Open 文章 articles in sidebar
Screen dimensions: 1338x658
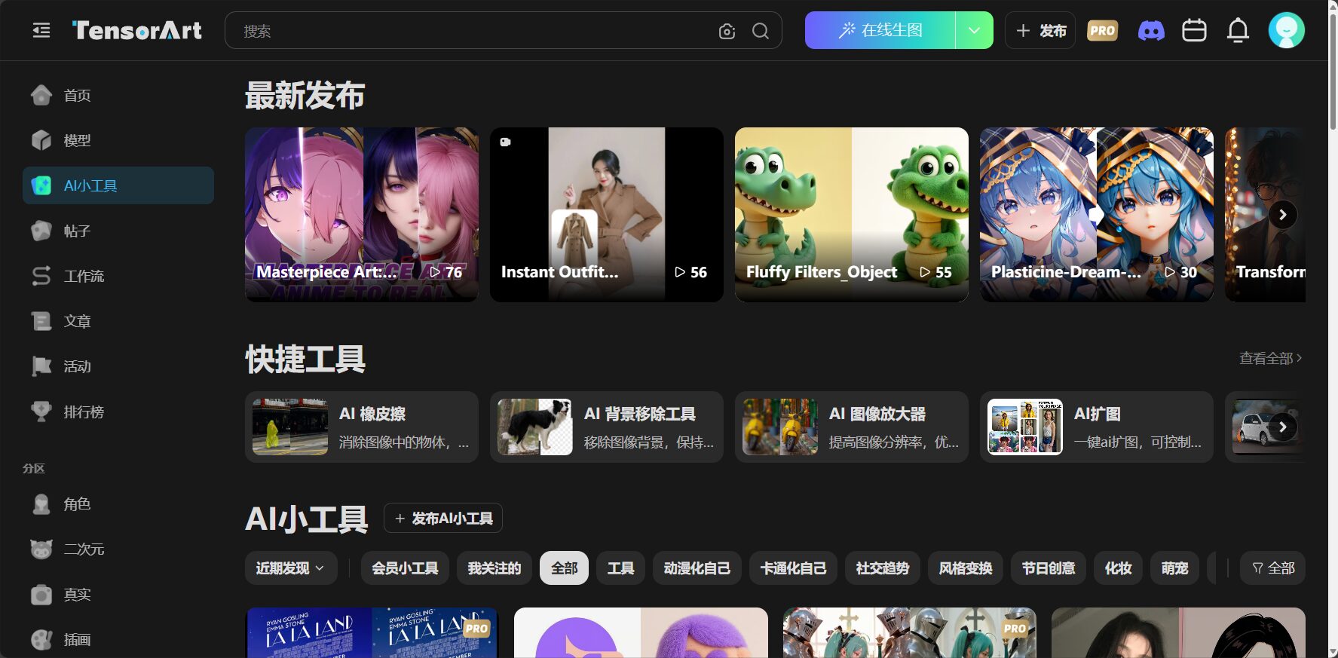(x=118, y=321)
